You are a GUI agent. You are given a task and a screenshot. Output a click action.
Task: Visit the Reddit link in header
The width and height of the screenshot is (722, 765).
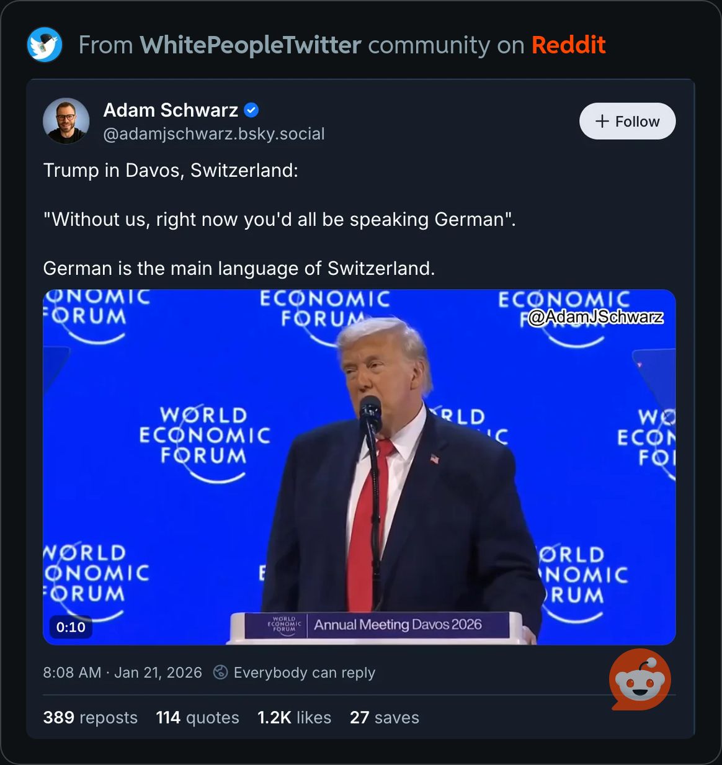568,45
